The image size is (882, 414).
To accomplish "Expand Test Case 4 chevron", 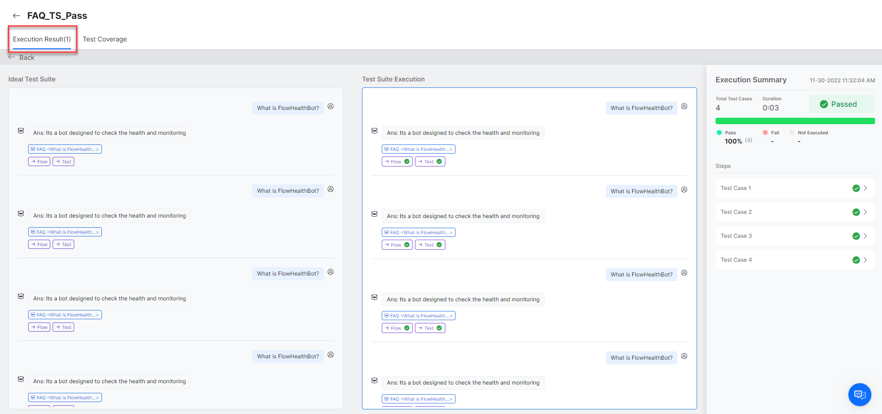I will 865,260.
